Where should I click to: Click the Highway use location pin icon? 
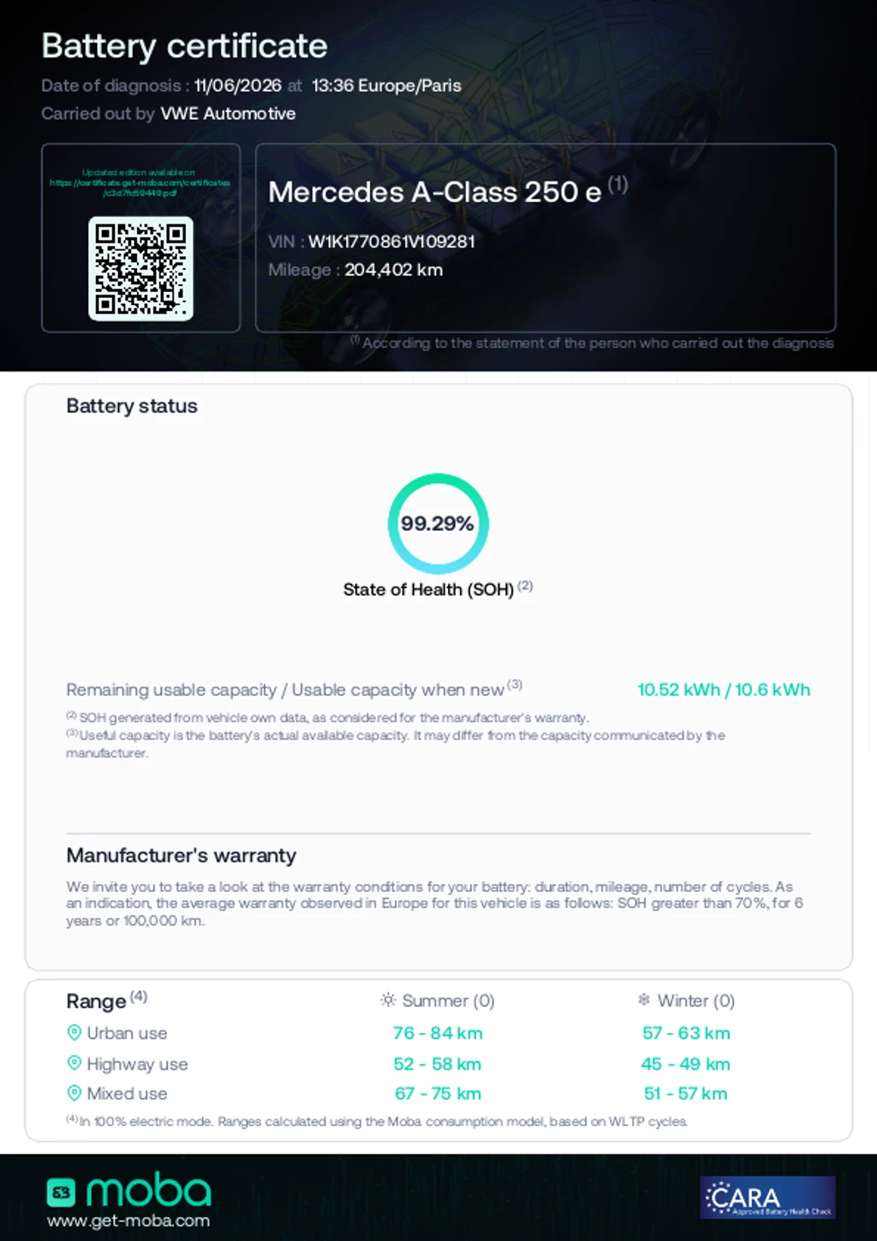(x=75, y=1064)
